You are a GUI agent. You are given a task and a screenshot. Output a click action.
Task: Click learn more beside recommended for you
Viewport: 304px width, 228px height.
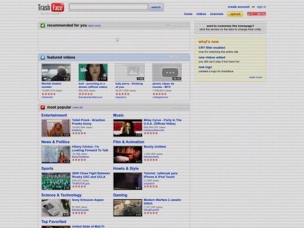(95, 25)
